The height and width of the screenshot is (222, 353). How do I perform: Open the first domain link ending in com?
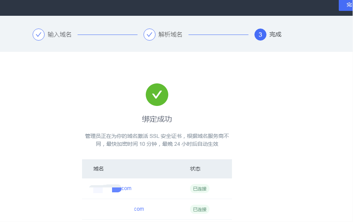click(126, 189)
